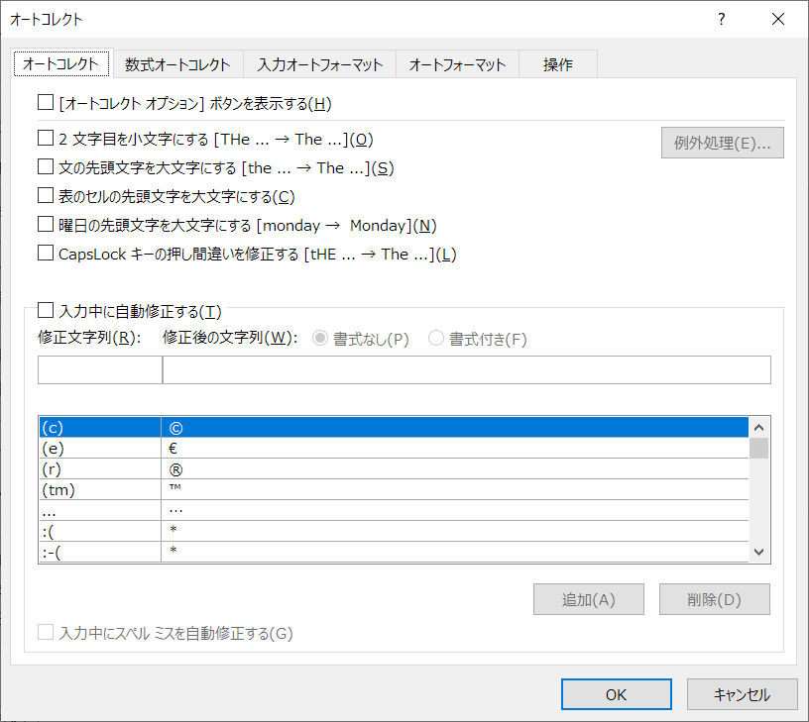This screenshot has width=809, height=722.
Task: Select the オートフォーマット tab
Action: 457,64
